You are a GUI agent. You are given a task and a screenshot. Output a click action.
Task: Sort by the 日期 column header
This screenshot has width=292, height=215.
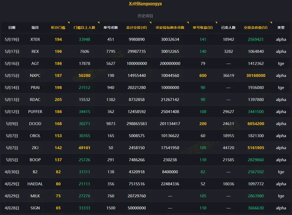tap(12, 28)
